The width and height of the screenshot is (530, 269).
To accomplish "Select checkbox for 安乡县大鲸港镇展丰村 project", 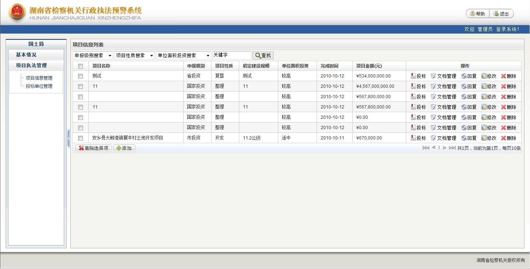I will click(81, 138).
